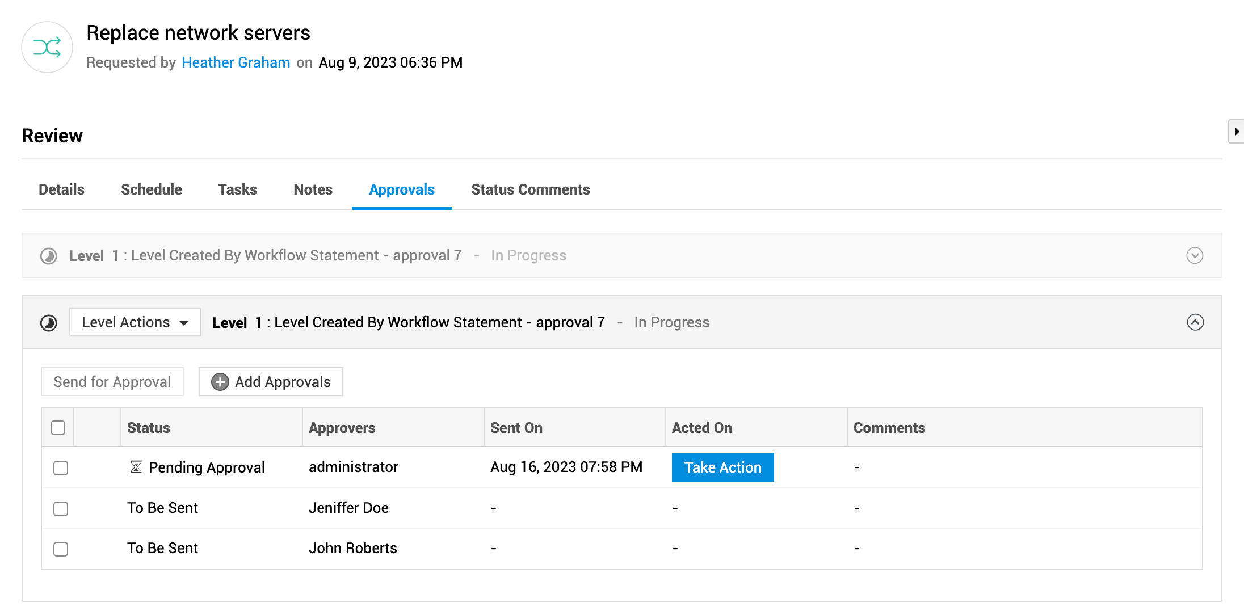Click the hourglass Pending Approval icon
The height and width of the screenshot is (615, 1244).
coord(136,467)
